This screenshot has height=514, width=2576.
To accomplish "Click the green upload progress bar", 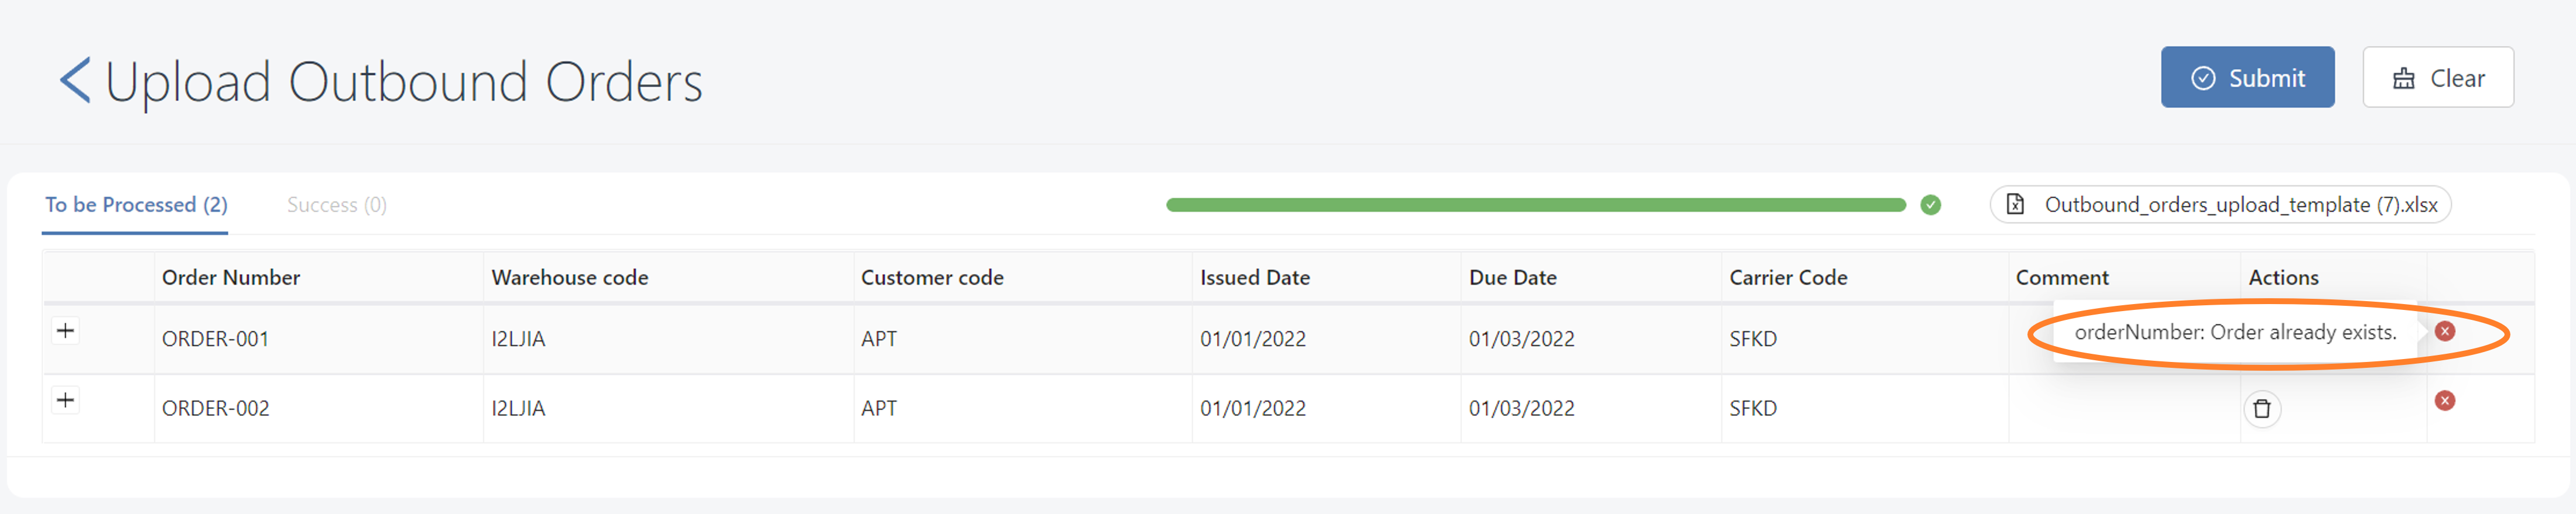I will pos(1535,205).
